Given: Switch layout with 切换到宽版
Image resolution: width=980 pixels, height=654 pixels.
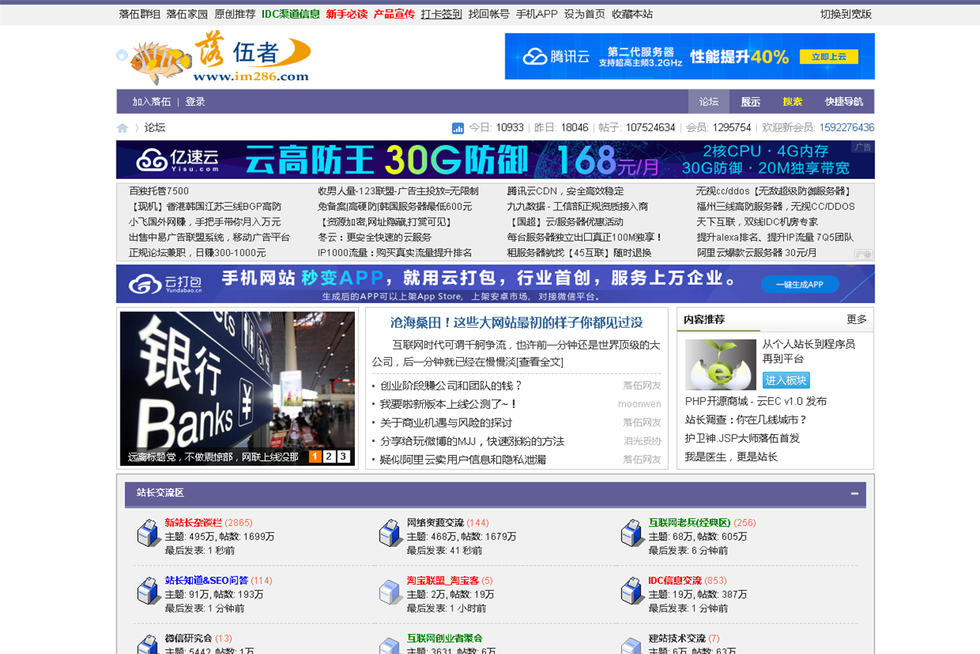Looking at the screenshot, I should pos(846,14).
